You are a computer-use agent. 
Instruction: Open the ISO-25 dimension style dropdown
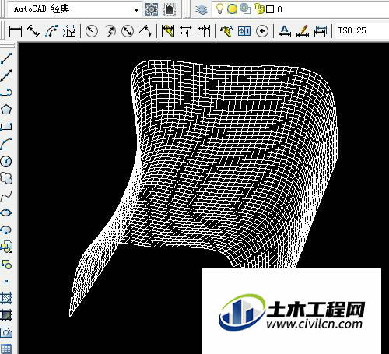[362, 30]
